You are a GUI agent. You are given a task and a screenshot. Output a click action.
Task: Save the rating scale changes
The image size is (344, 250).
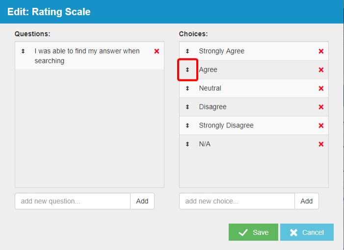pos(253,232)
